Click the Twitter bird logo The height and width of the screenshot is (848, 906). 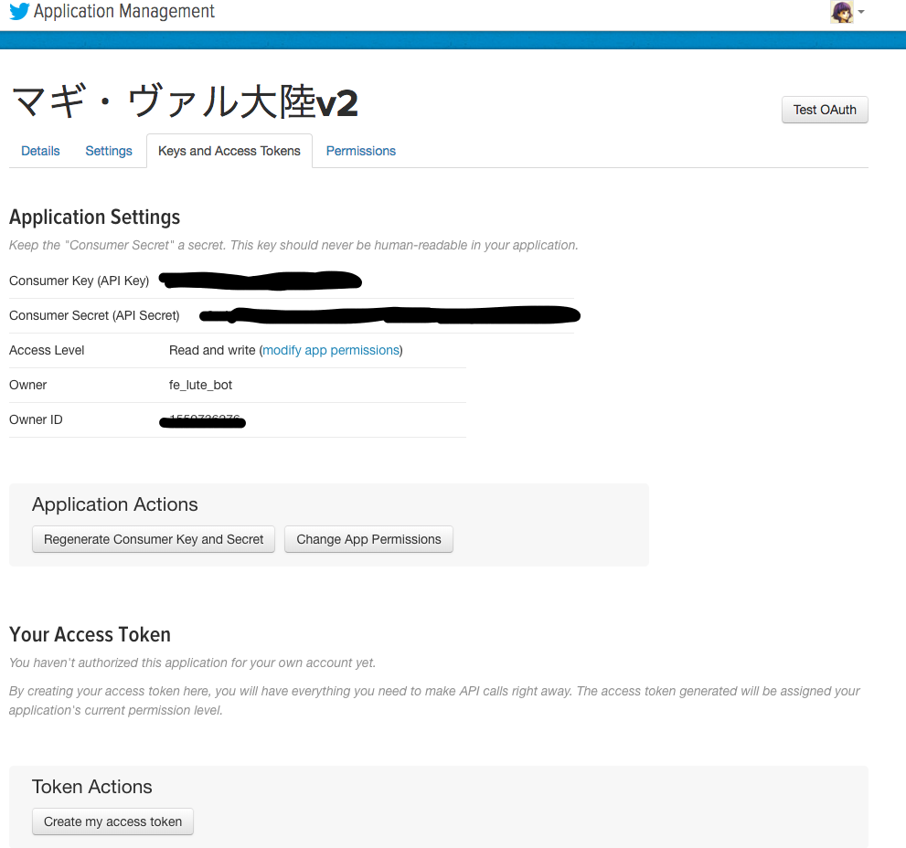click(x=19, y=12)
